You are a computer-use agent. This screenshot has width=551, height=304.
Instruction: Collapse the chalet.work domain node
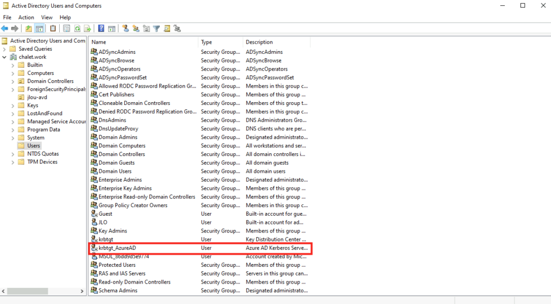click(x=5, y=57)
